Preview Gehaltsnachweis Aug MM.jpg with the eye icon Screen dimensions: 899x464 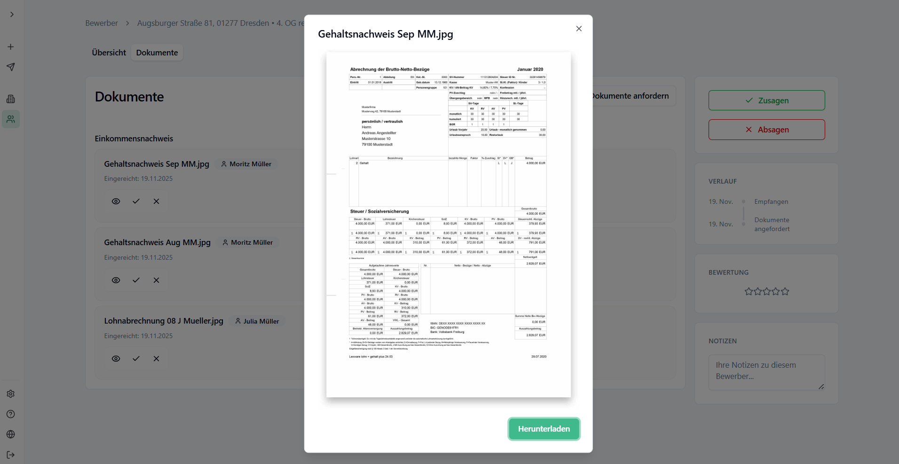coord(116,280)
